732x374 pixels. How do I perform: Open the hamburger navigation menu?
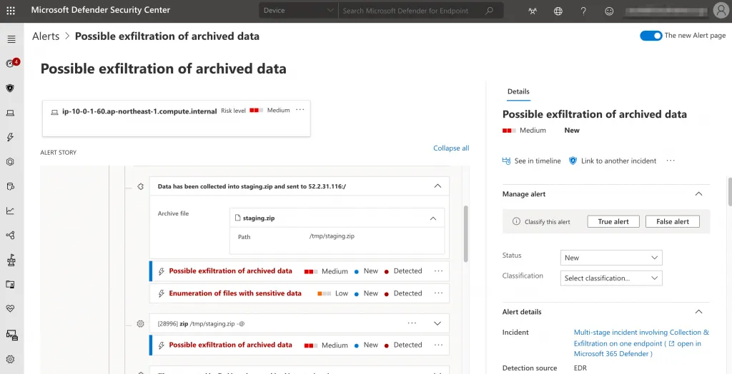click(x=11, y=39)
